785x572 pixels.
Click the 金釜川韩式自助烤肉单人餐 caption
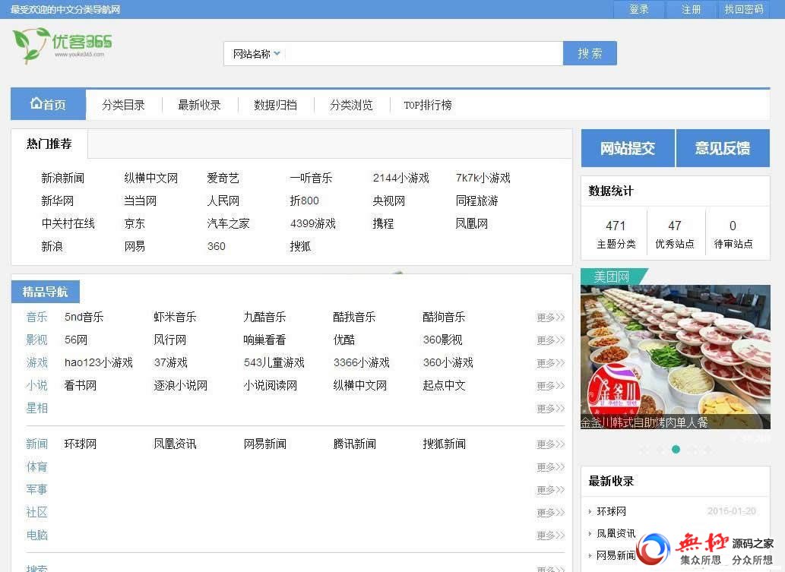click(x=644, y=422)
